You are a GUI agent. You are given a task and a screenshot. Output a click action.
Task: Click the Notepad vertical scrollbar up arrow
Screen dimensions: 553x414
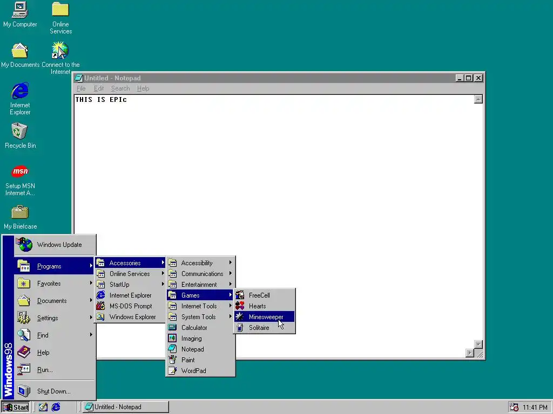[x=478, y=99]
